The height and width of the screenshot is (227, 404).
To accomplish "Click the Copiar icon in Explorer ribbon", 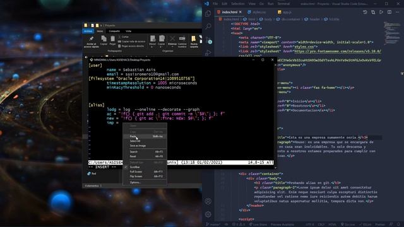I will 104,40.
